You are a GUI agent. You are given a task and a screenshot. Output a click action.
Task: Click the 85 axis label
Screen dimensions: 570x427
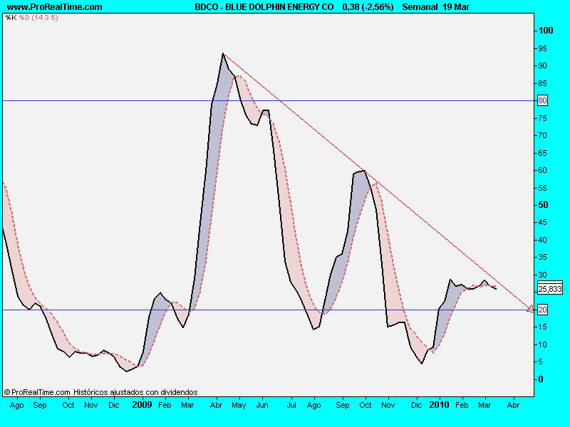(x=542, y=83)
